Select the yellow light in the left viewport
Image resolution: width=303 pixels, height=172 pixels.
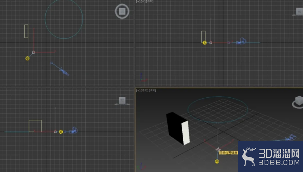click(x=61, y=132)
